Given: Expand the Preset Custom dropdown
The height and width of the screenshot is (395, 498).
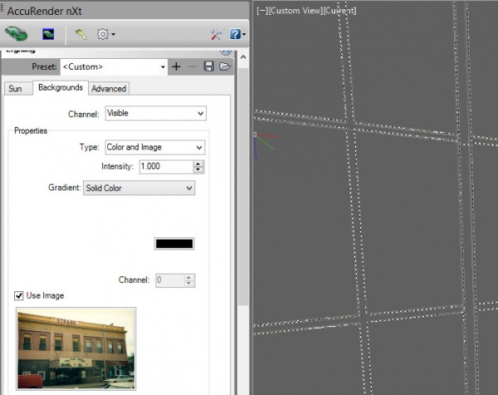Looking at the screenshot, I should pyautogui.click(x=161, y=66).
